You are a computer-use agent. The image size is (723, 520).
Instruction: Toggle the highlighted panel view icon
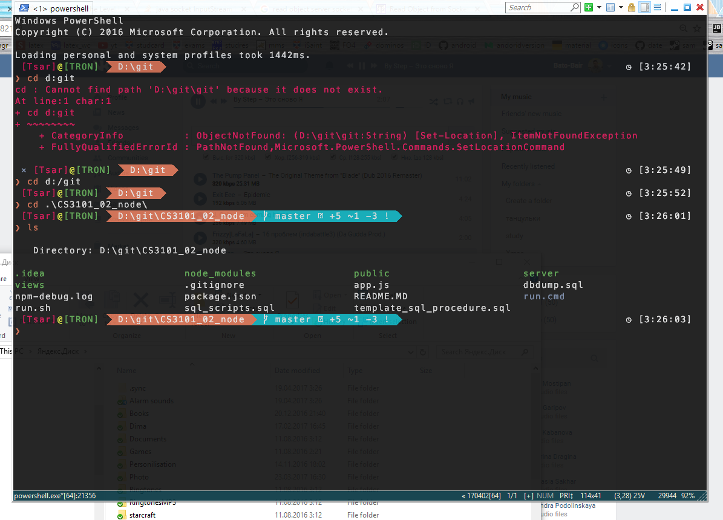point(645,7)
